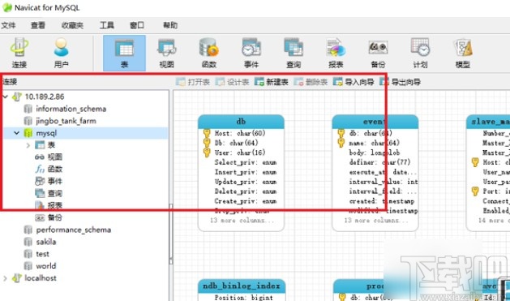The width and height of the screenshot is (510, 301).
Task: Expand the localhost connection node
Action: pos(5,278)
